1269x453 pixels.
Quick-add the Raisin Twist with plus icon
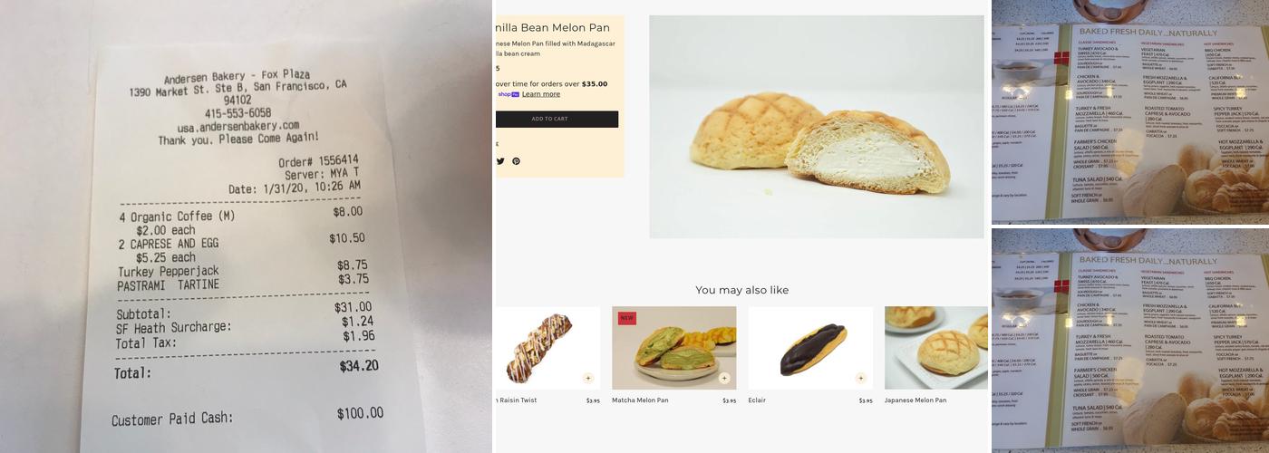point(587,378)
